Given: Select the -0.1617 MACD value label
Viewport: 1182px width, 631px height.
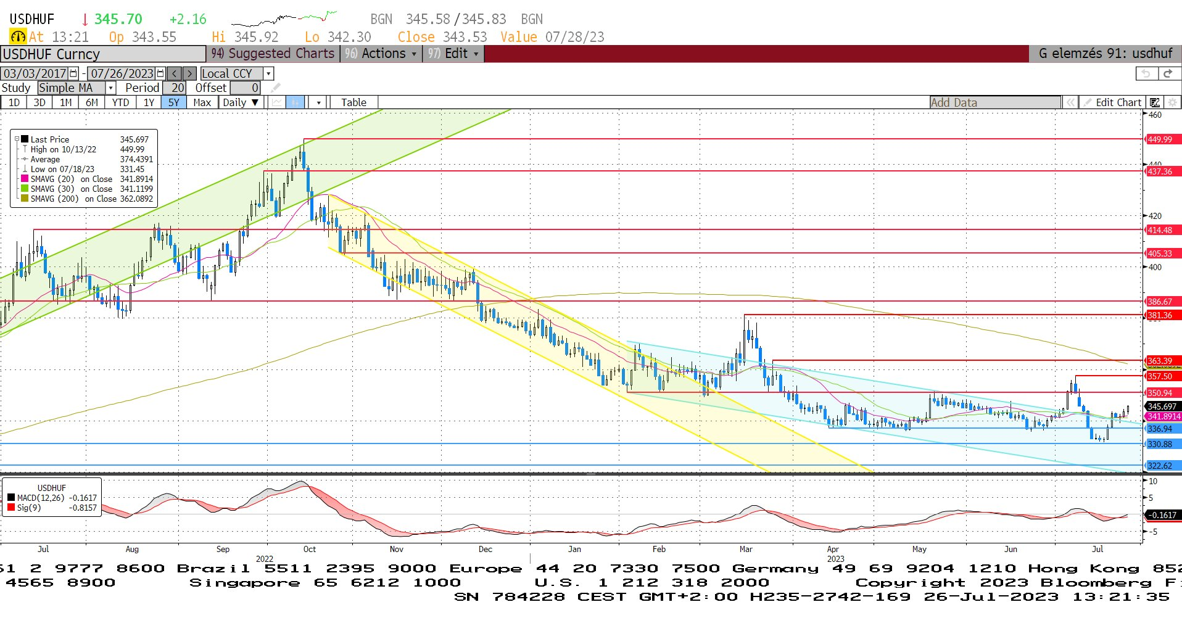Looking at the screenshot, I should click(x=1163, y=515).
